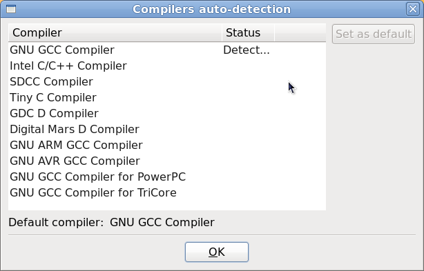Close the Compilers auto-detection dialog

[413, 9]
